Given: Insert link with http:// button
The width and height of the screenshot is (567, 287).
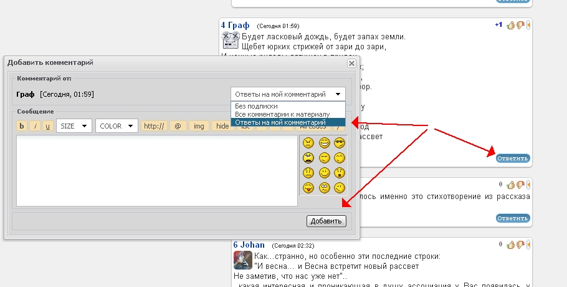Looking at the screenshot, I should (x=154, y=126).
